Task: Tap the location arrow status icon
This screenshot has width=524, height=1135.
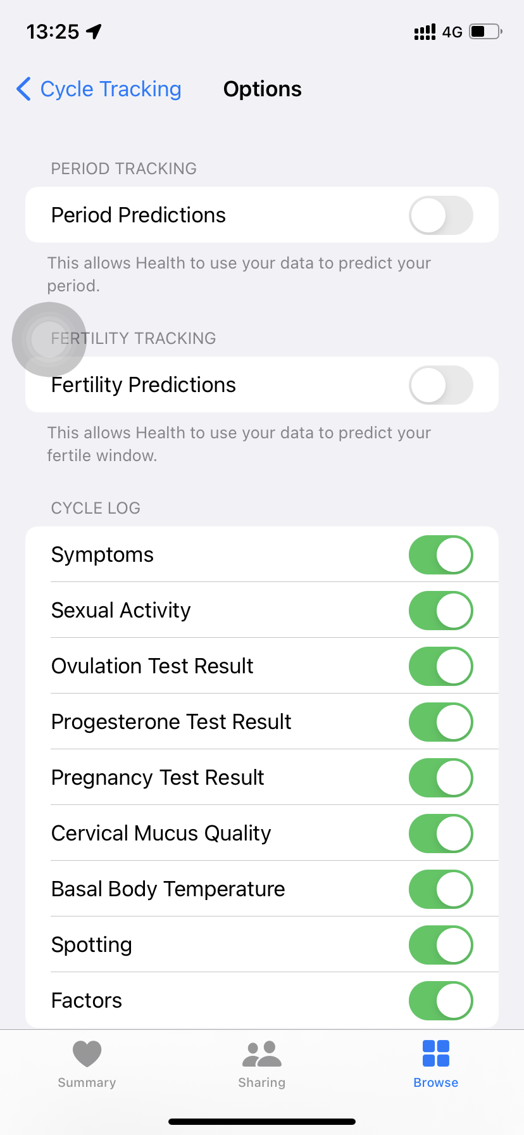Action: tap(94, 32)
